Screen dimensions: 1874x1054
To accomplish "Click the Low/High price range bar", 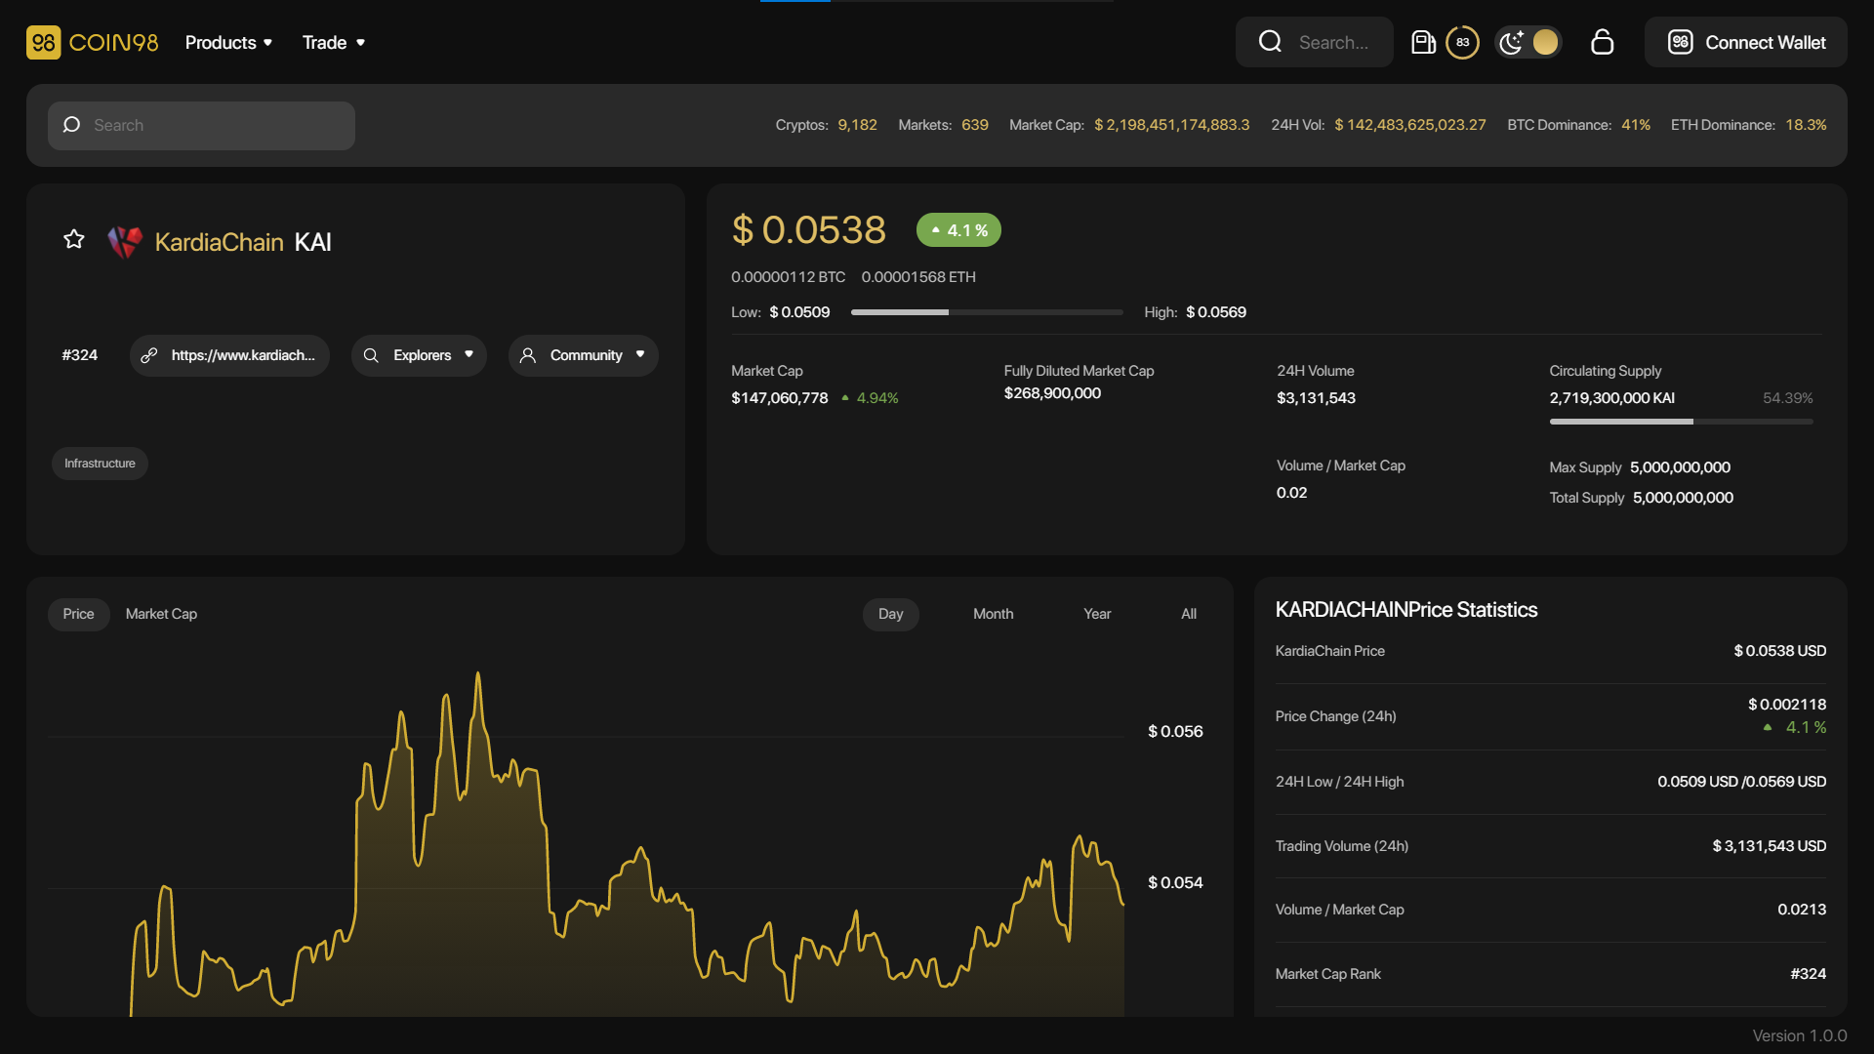I will [x=987, y=312].
